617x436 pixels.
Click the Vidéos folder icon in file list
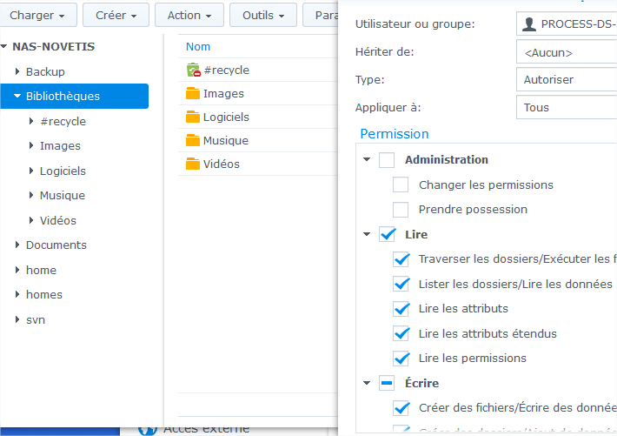[x=193, y=164]
